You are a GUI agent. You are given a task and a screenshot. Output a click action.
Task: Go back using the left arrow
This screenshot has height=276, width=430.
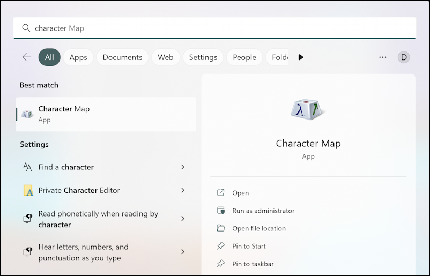tap(27, 57)
